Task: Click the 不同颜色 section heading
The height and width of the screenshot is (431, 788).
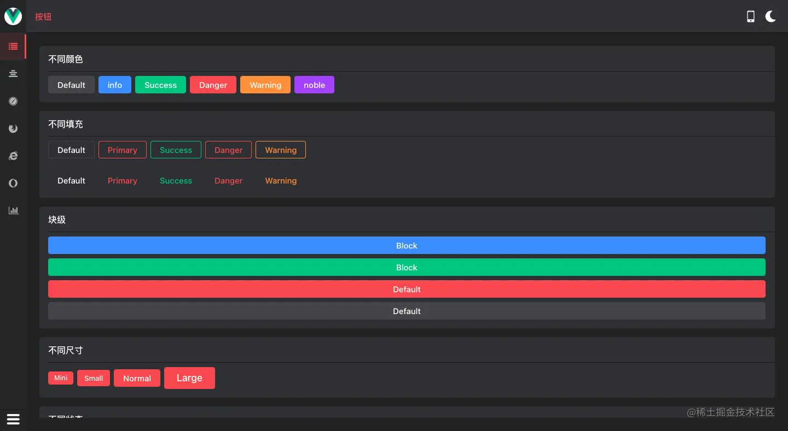Action: click(x=66, y=59)
